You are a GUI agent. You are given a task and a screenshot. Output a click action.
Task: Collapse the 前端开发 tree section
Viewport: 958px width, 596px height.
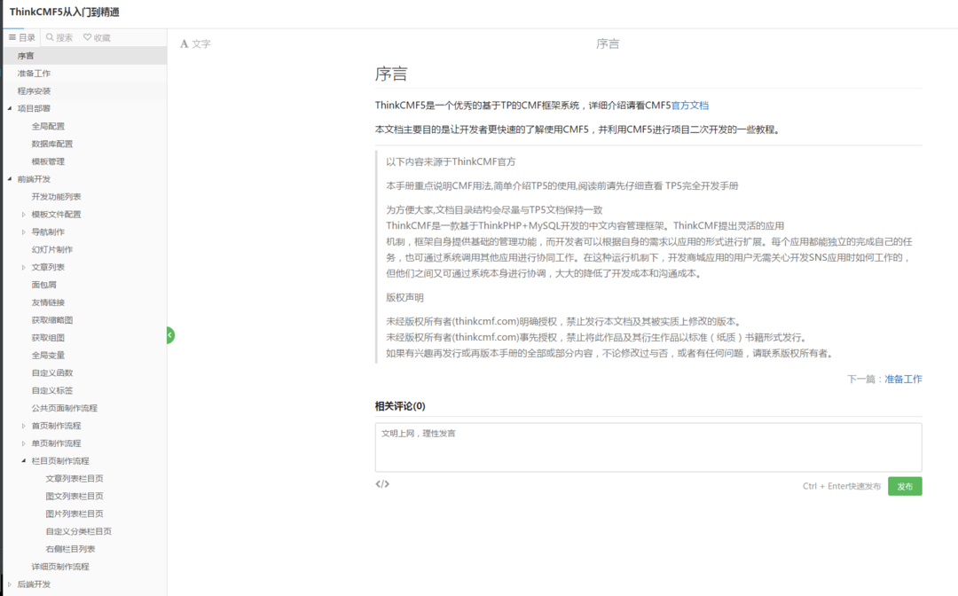coord(10,179)
